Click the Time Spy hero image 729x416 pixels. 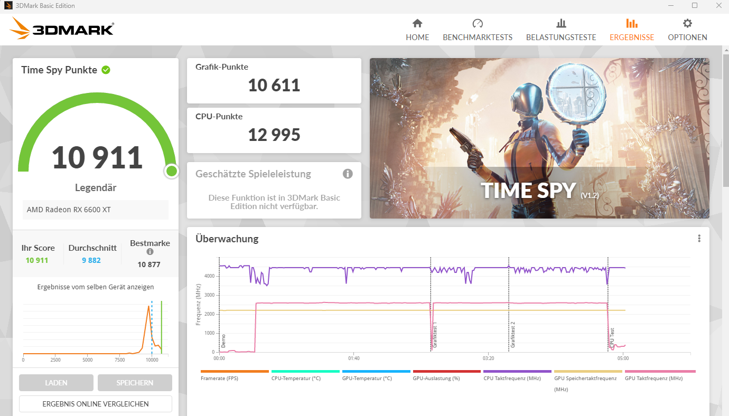point(539,138)
